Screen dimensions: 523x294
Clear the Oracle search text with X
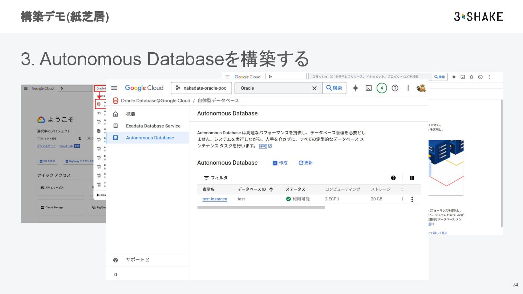coord(315,88)
